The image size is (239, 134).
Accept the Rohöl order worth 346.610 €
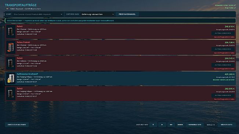tap(223, 33)
